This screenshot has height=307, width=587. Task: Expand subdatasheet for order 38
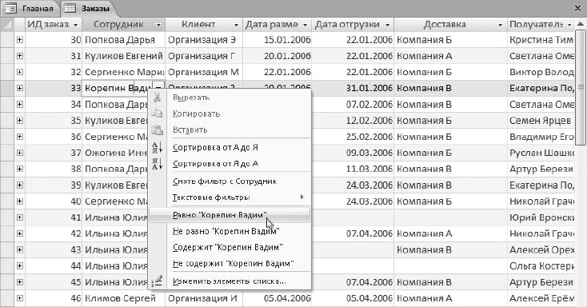(20, 169)
